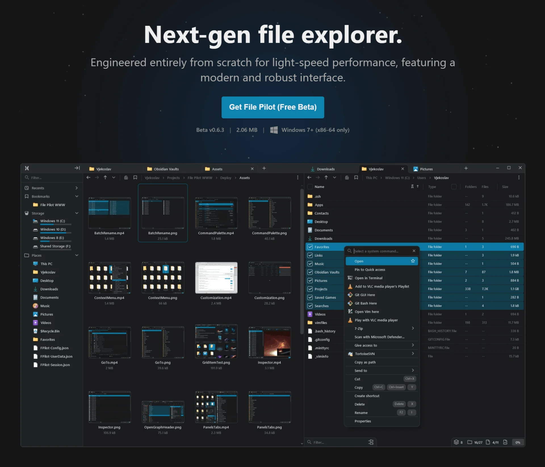Image resolution: width=545 pixels, height=467 pixels.
Task: Click the Get File Pilot (Free Beta) button
Action: pos(272,107)
